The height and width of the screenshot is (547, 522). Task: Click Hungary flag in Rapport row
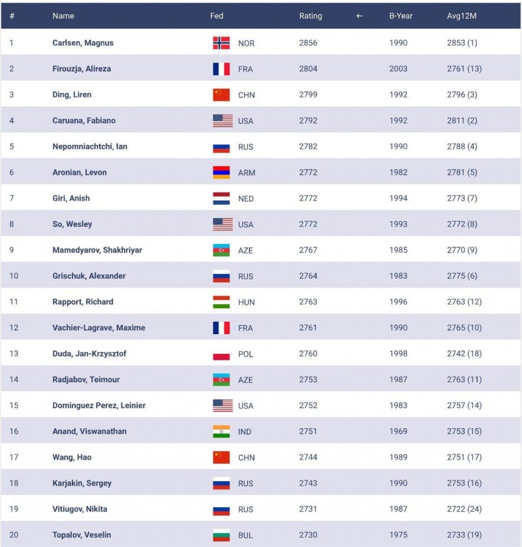tap(221, 302)
